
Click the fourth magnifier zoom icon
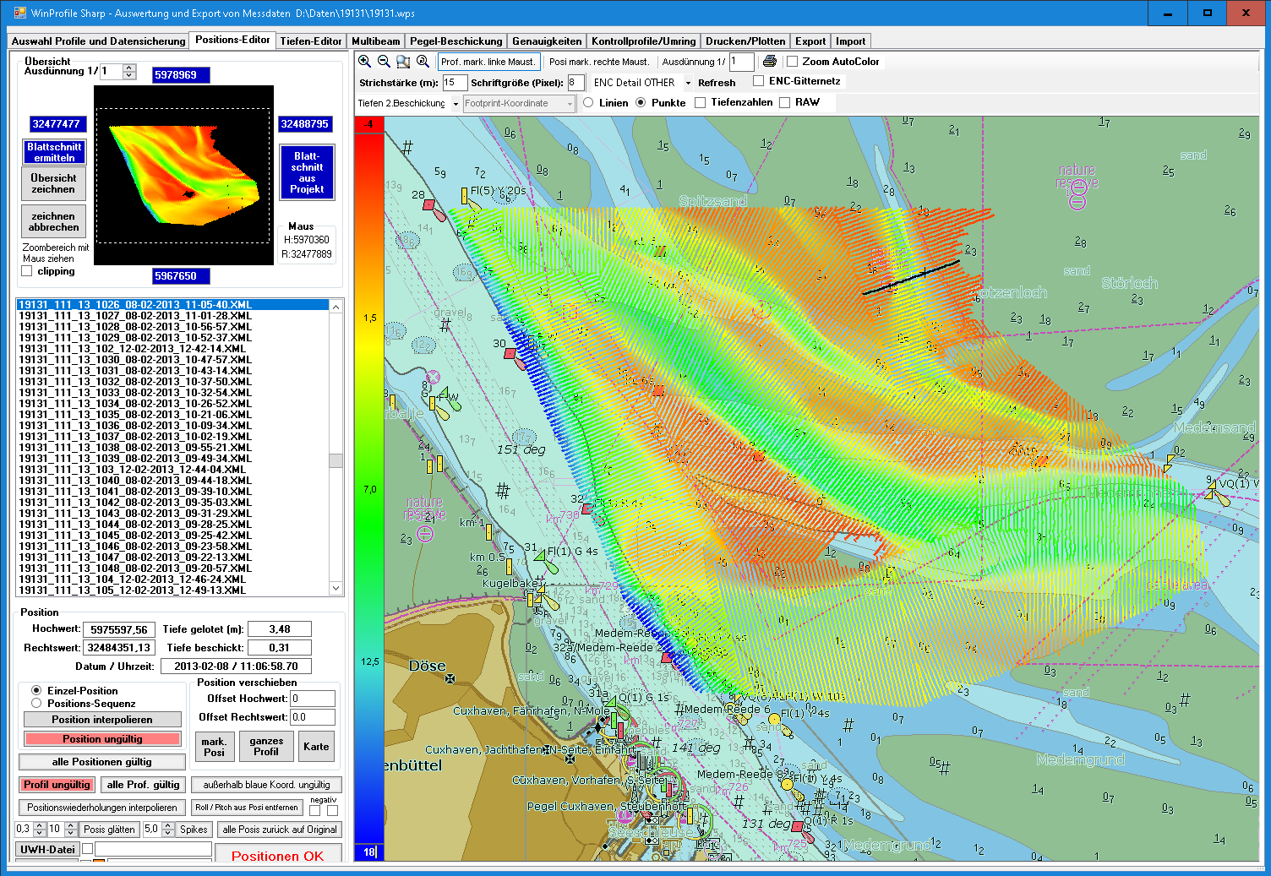[423, 62]
